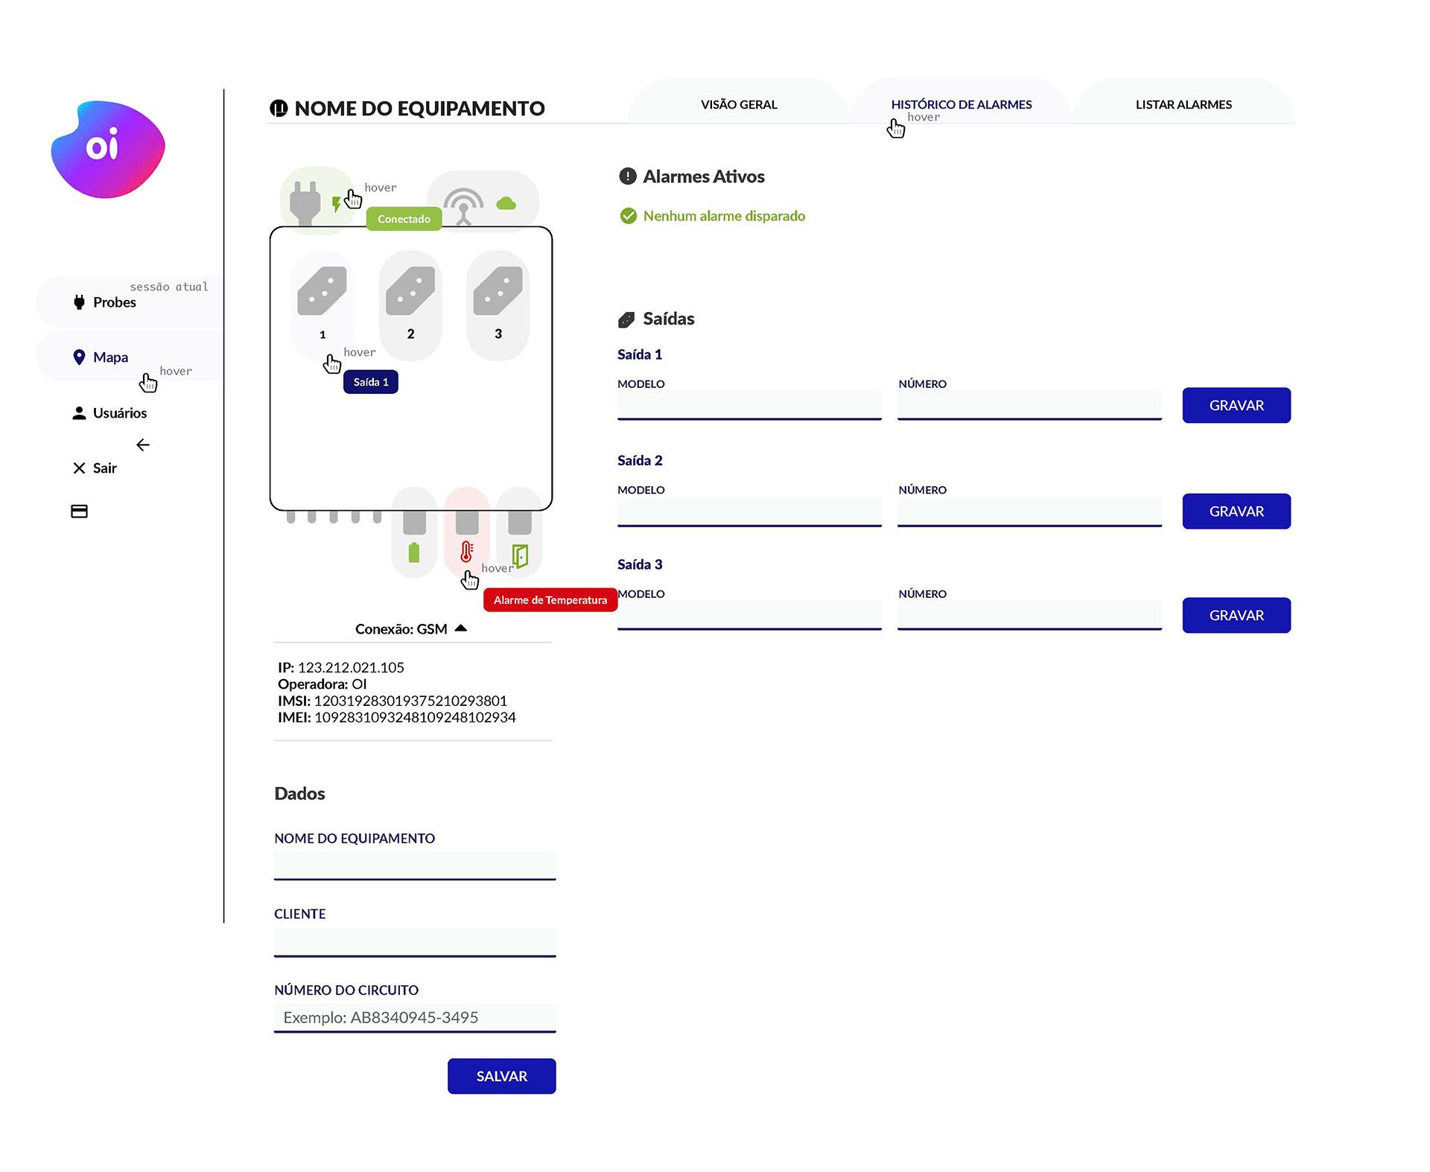Click the SALVAR button

coord(502,1076)
